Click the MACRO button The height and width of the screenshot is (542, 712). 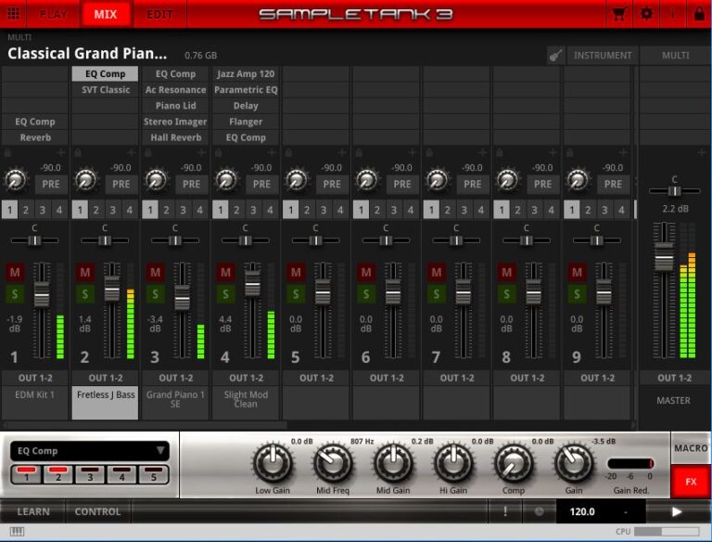pyautogui.click(x=691, y=448)
